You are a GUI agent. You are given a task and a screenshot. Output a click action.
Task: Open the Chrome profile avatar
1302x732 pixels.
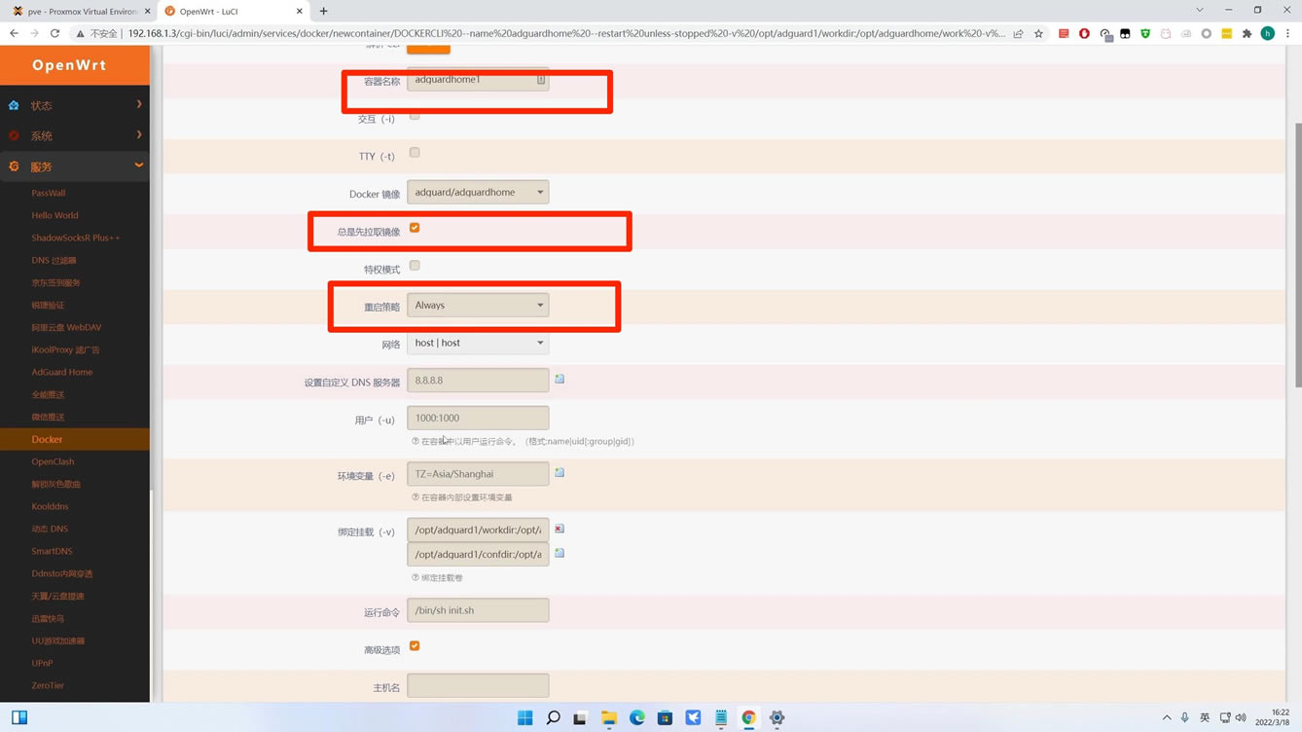click(1267, 33)
